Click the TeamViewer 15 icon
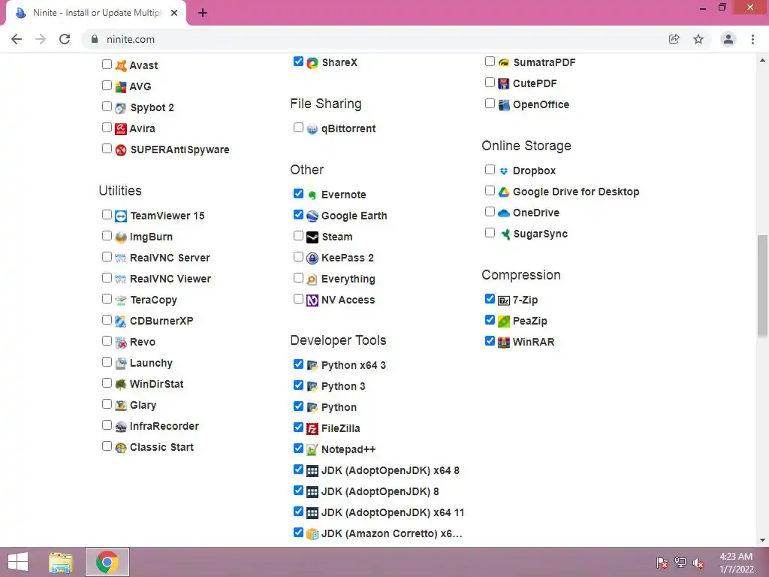The image size is (769, 577). [121, 216]
